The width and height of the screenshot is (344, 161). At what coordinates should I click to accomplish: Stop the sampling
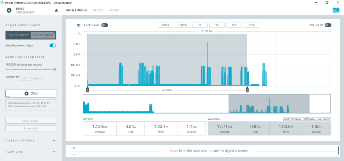[31, 93]
